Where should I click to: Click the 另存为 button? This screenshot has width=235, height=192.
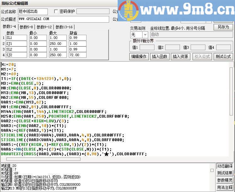tap(223, 27)
